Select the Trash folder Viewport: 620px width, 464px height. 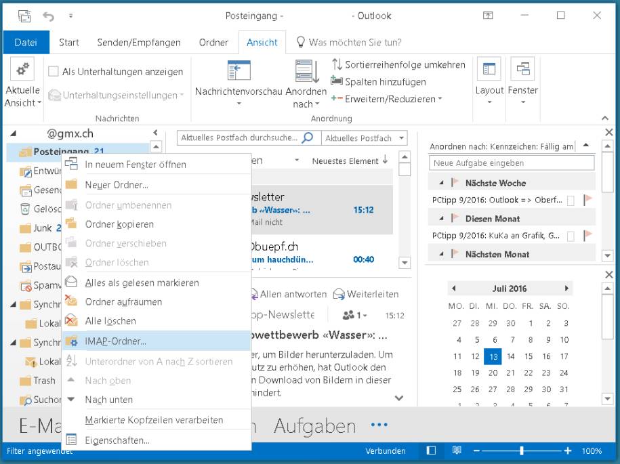coord(37,381)
